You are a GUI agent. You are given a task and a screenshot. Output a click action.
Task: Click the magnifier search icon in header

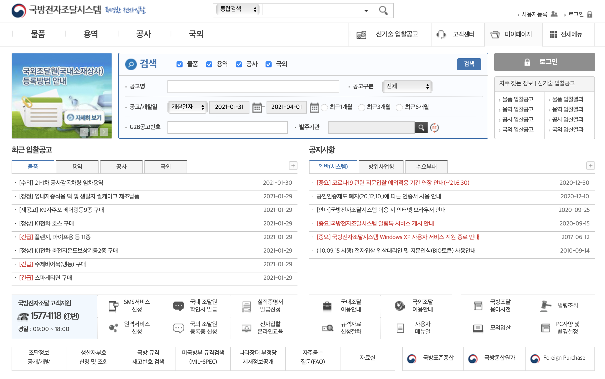click(x=383, y=11)
